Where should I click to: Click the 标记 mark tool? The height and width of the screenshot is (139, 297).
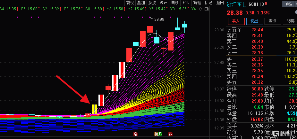[x=208, y=3]
